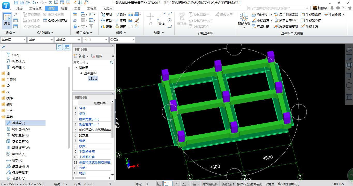
Task: Click the 截面宽度(mm) property row
Action: pos(92,119)
